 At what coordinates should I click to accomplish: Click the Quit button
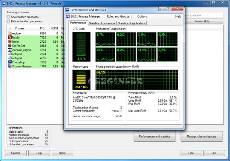[214, 153]
